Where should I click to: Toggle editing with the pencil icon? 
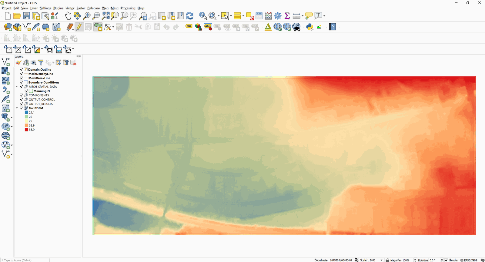79,27
